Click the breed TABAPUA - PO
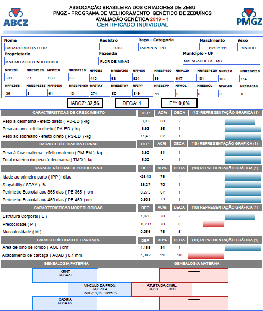263x311 pixels. pos(153,48)
